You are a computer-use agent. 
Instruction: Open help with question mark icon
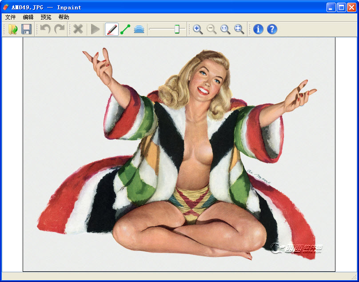tap(272, 29)
